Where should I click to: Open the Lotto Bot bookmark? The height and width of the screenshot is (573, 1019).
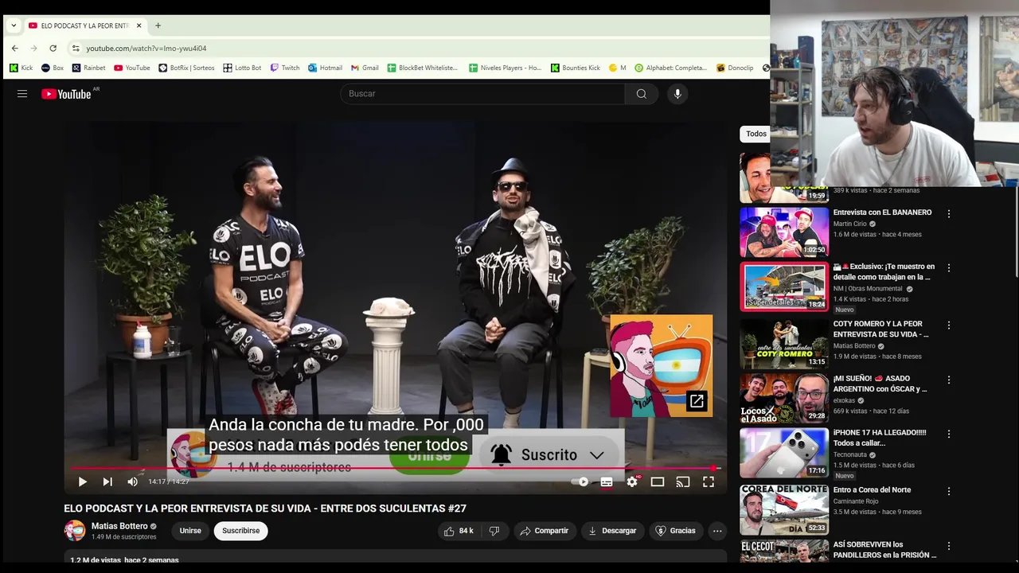point(242,68)
